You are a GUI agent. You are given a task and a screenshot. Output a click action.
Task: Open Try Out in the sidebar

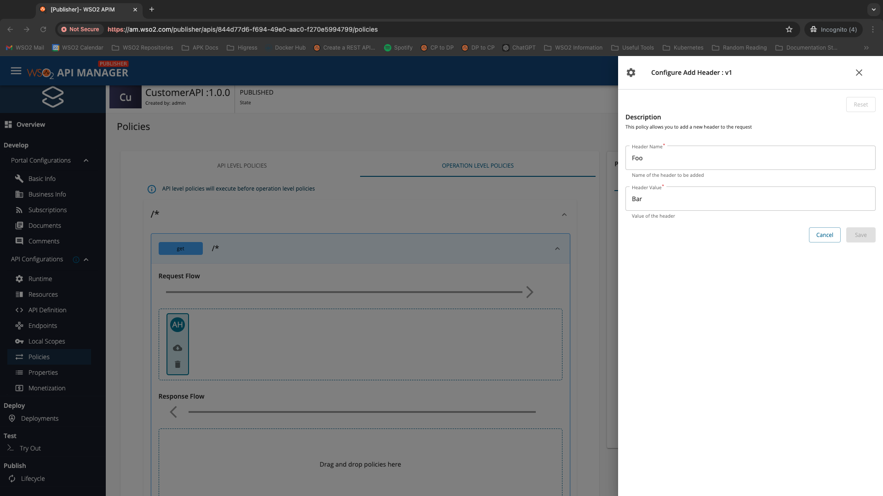click(x=30, y=448)
